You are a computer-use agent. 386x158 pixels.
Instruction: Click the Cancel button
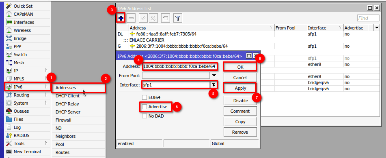click(x=240, y=78)
